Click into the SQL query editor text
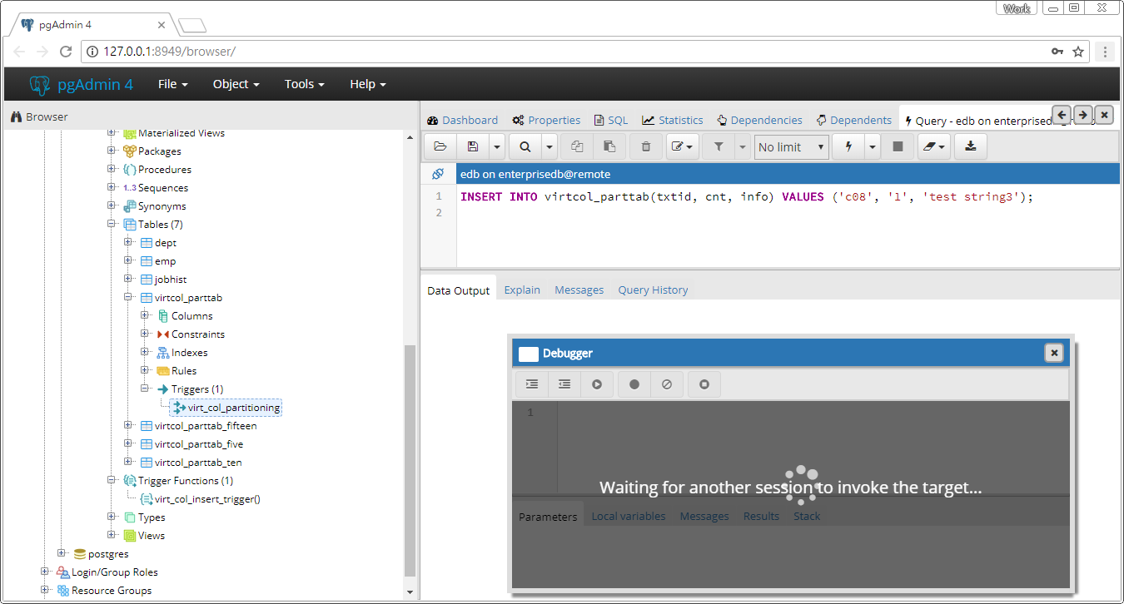 click(x=746, y=197)
